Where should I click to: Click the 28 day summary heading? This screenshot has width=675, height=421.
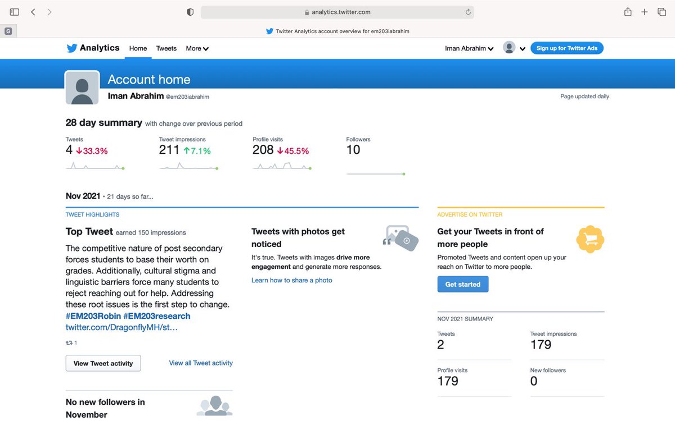pos(104,122)
